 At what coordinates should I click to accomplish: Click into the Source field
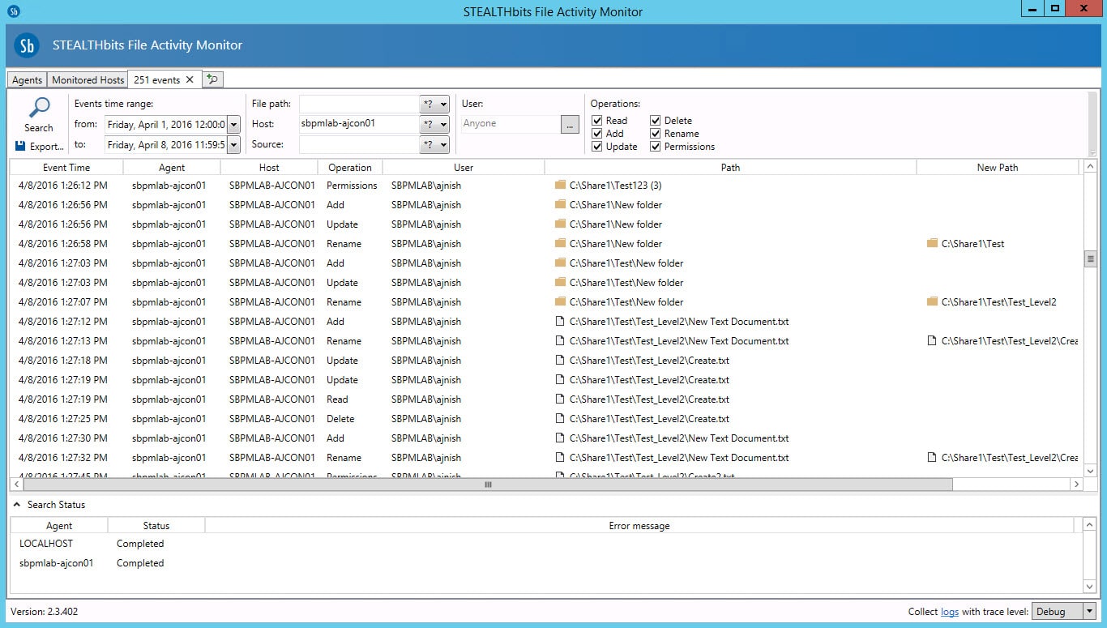[x=358, y=145]
